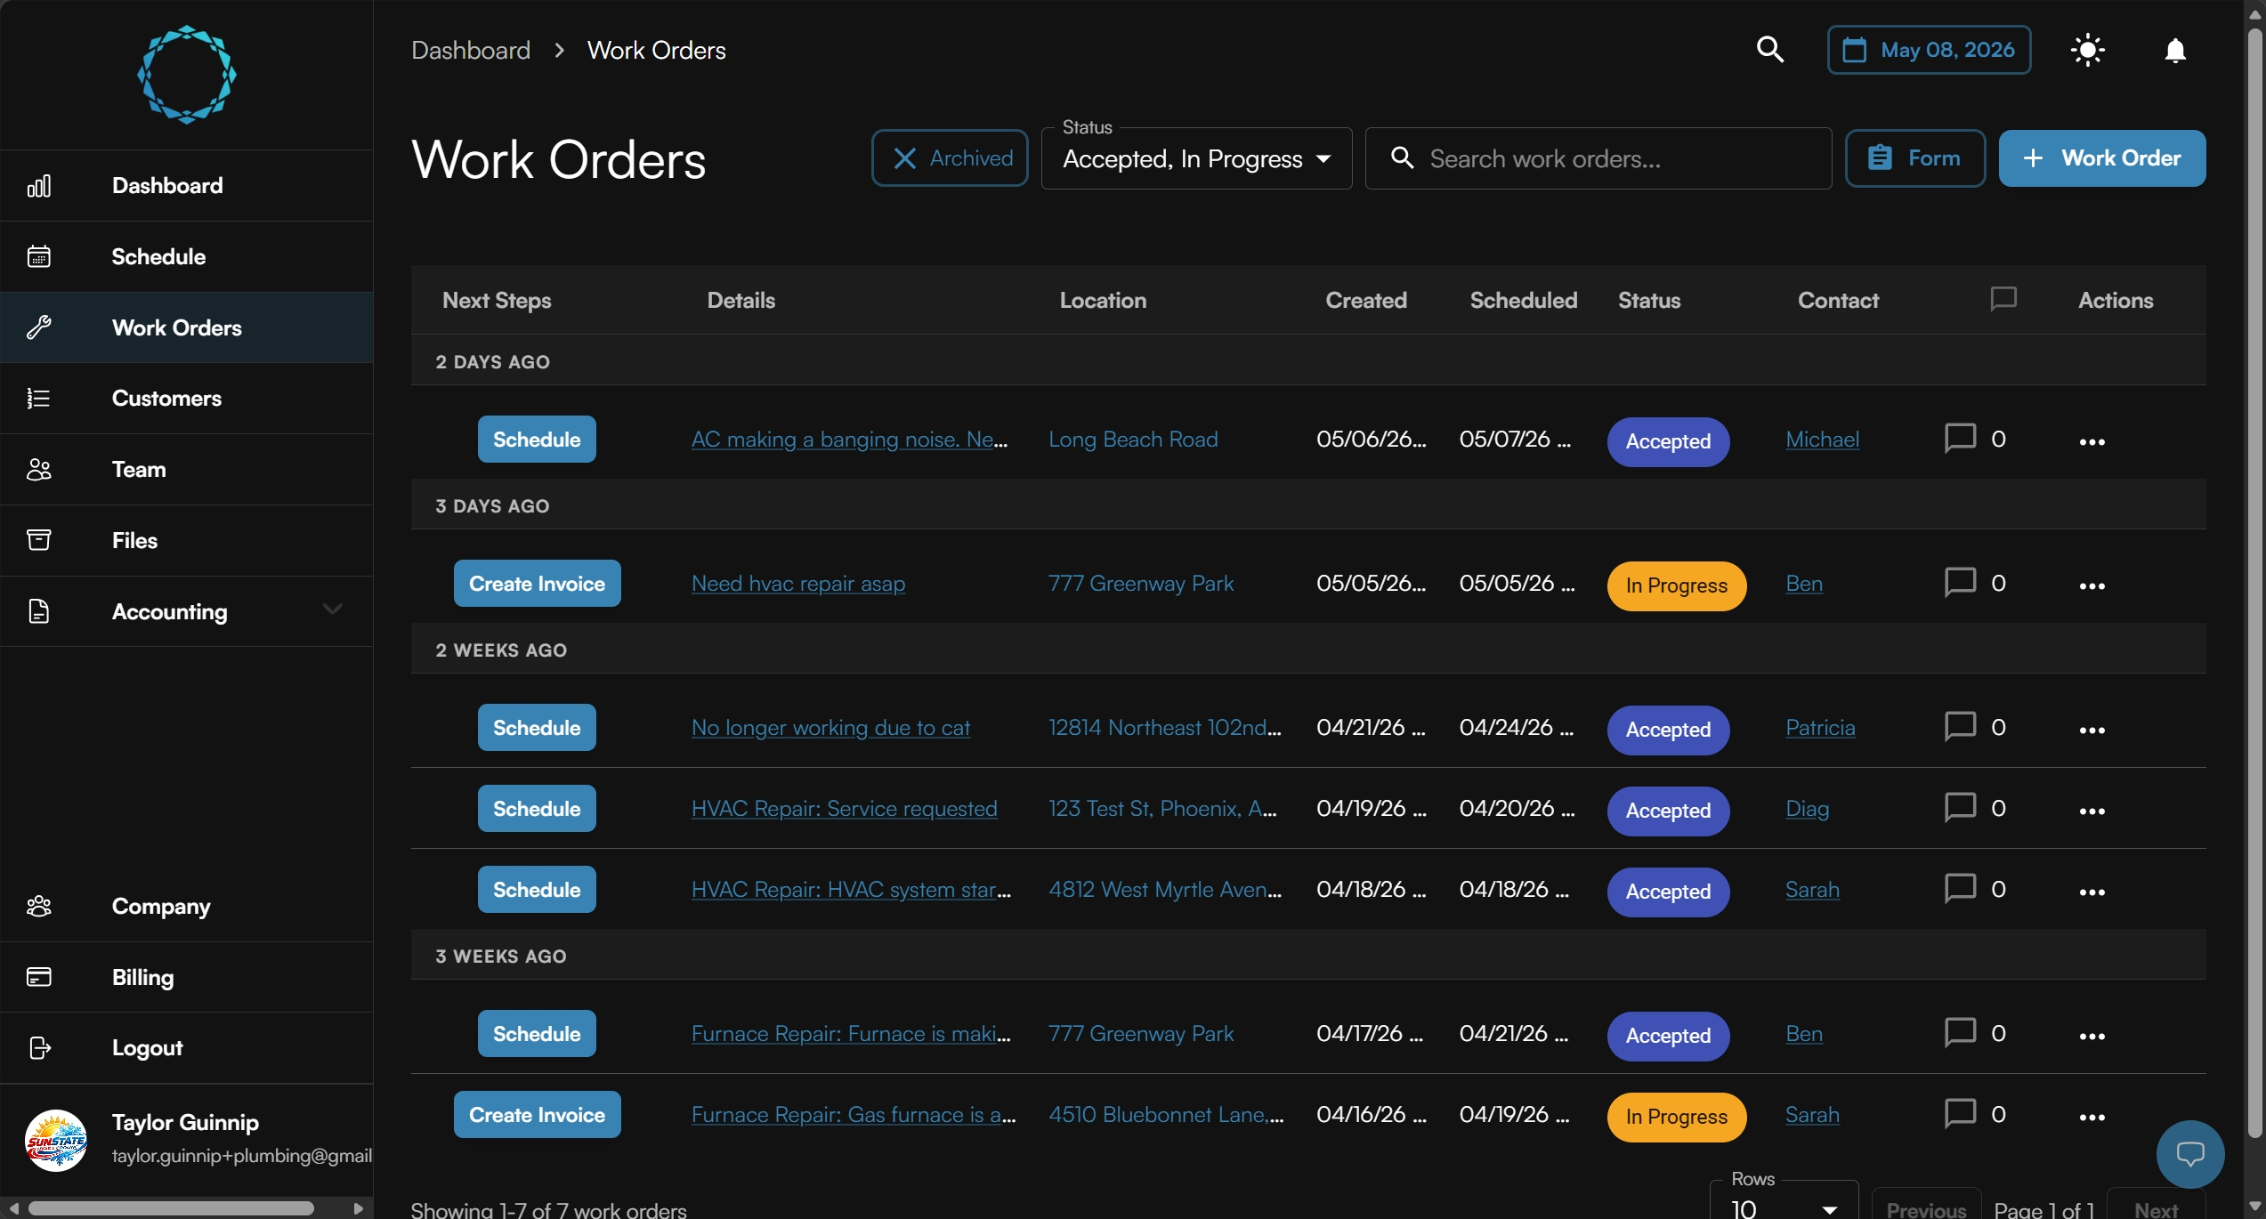Open Files from the sidebar
Viewport: 2266px width, 1219px height.
click(x=187, y=541)
